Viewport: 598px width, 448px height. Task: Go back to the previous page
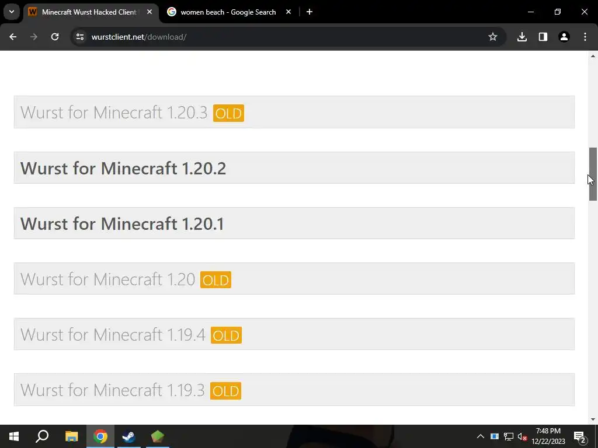point(13,37)
